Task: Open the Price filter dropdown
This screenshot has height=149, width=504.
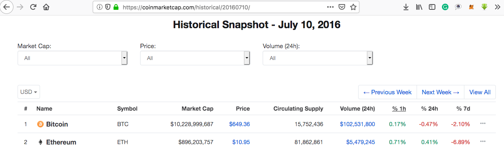Action: [x=195, y=58]
